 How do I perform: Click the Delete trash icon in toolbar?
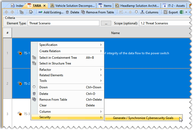pos(72,12)
